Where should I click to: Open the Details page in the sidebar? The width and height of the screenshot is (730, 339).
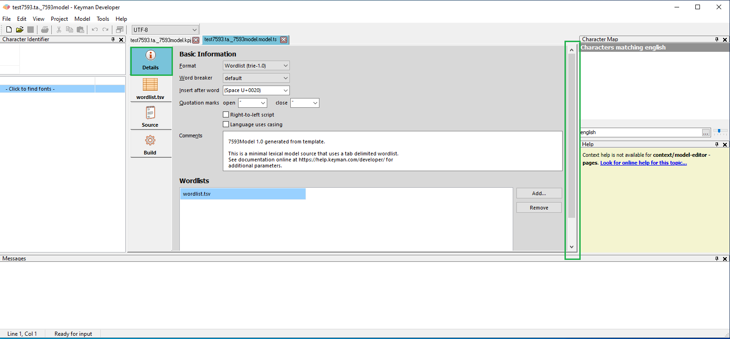[151, 61]
